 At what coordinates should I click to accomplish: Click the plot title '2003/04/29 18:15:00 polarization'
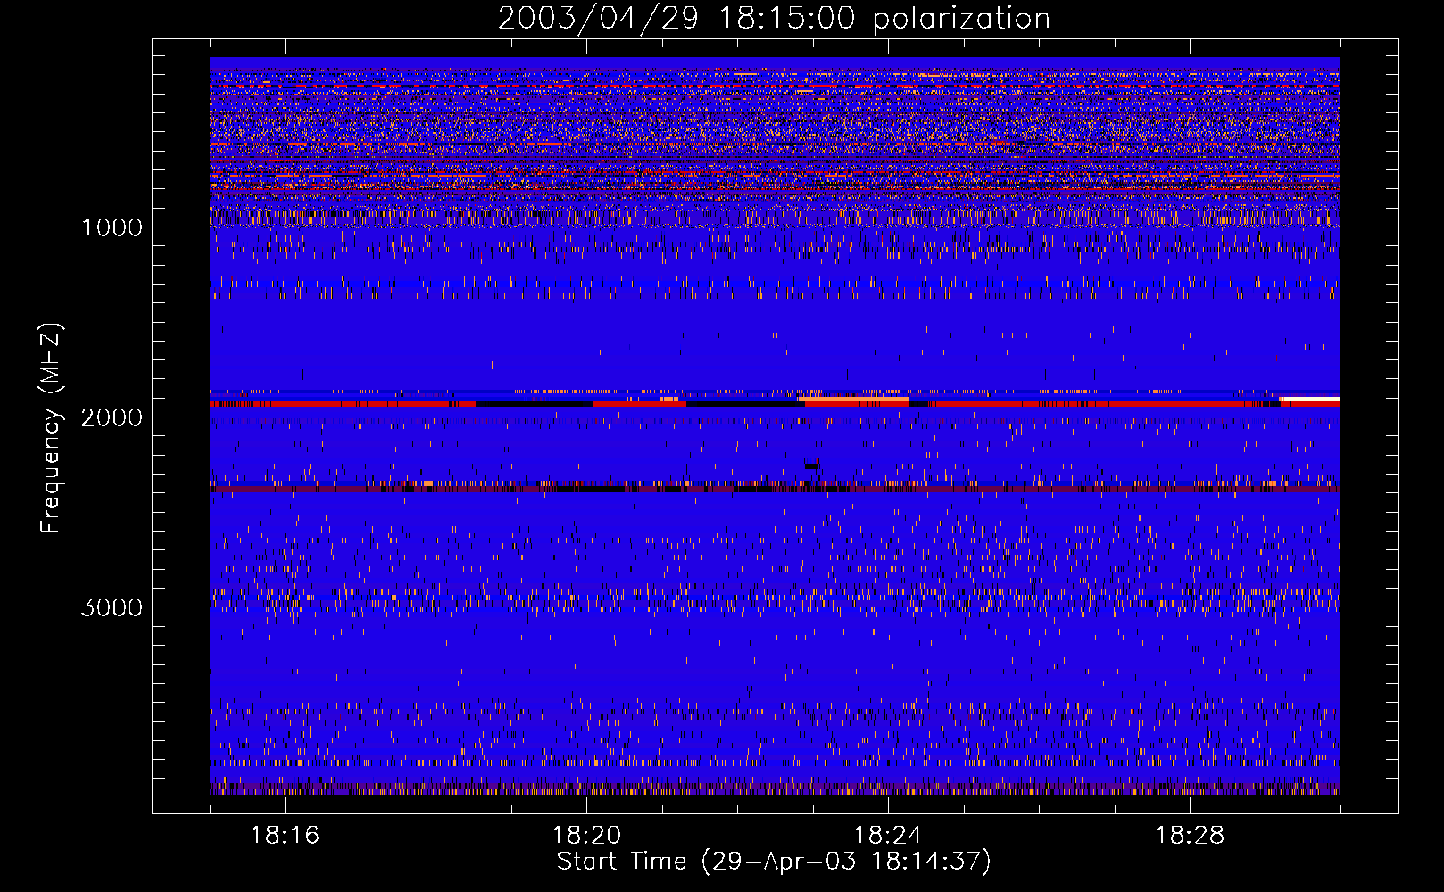[774, 19]
